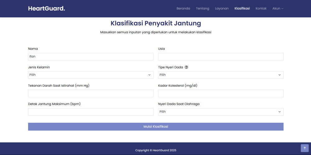Expand the Akun dropdown menu
Image resolution: width=311 pixels, height=155 pixels.
pyautogui.click(x=278, y=8)
